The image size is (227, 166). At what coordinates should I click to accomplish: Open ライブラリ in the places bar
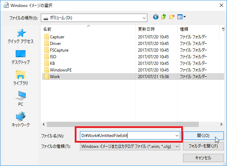pyautogui.click(x=21, y=78)
